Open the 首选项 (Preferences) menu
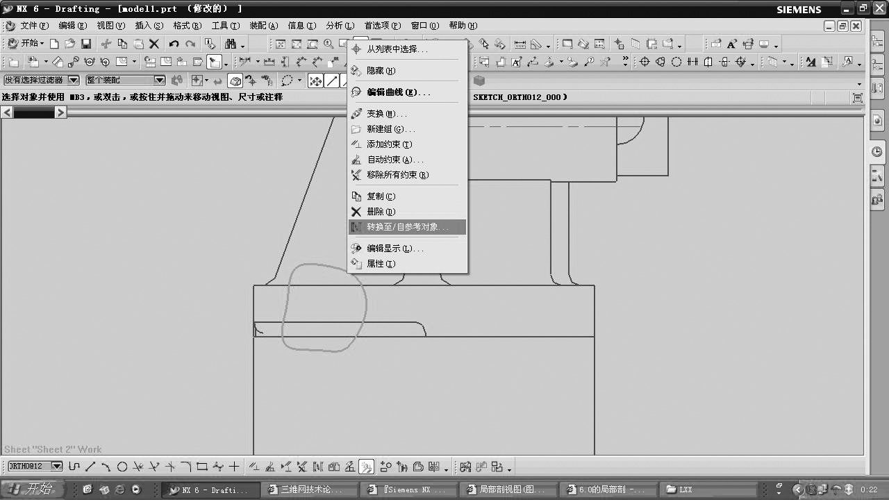The width and height of the screenshot is (889, 502). coord(383,26)
